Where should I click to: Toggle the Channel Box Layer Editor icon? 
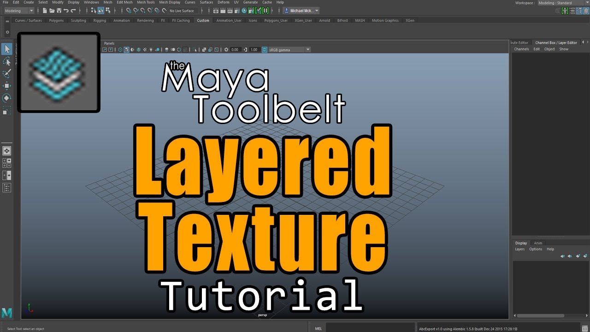click(586, 11)
